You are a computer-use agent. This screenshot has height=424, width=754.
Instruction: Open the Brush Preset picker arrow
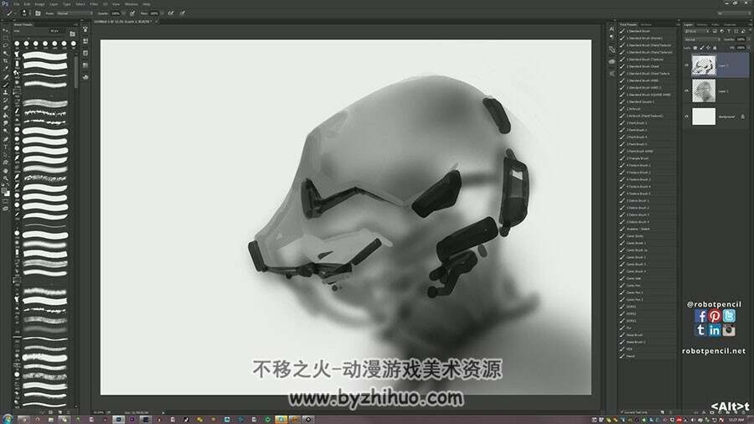29,13
